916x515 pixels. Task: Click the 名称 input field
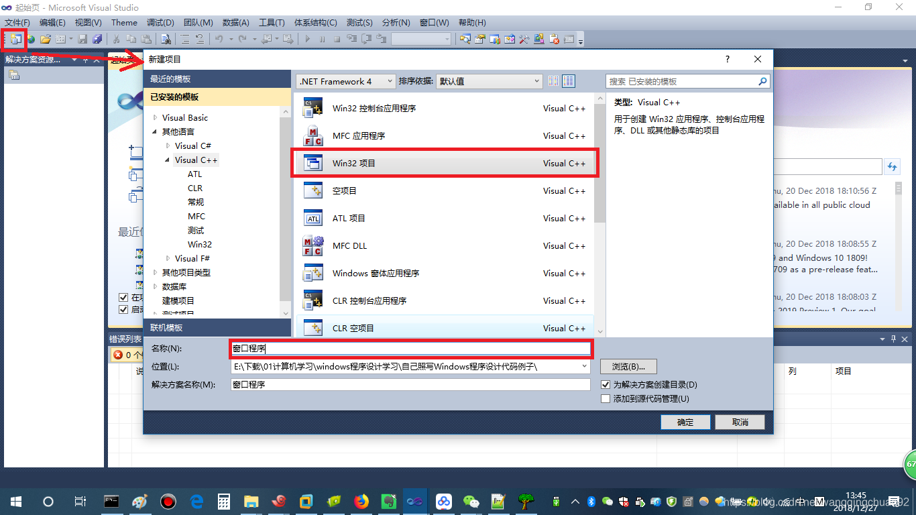click(410, 349)
